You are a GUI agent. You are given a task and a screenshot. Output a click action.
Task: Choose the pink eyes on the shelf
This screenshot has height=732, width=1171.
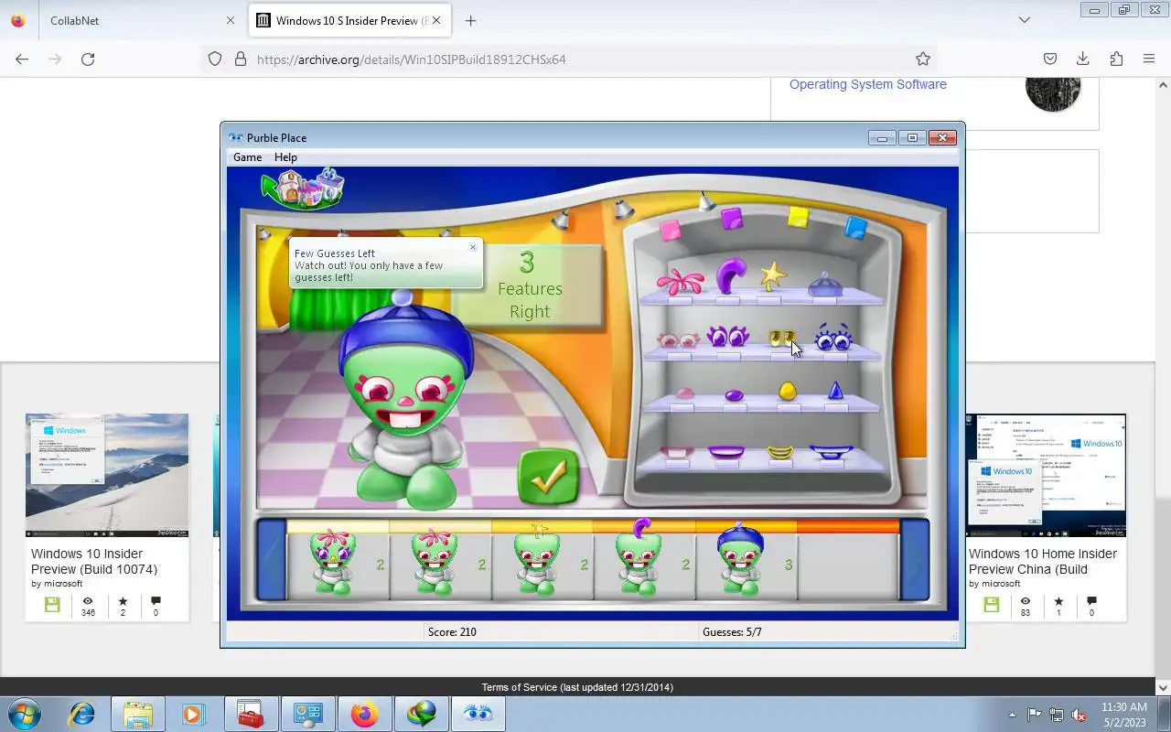click(x=678, y=340)
